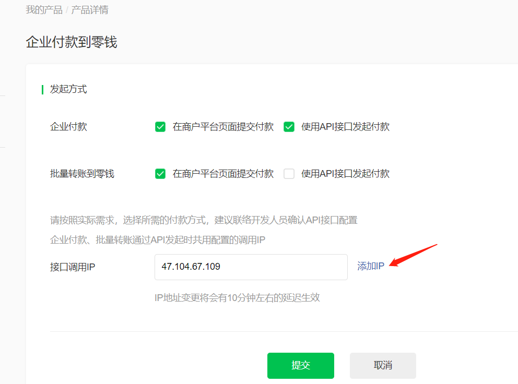Click the 接口调用IP field label
518x384 pixels.
click(x=73, y=267)
